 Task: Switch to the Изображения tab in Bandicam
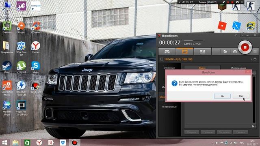(238, 68)
